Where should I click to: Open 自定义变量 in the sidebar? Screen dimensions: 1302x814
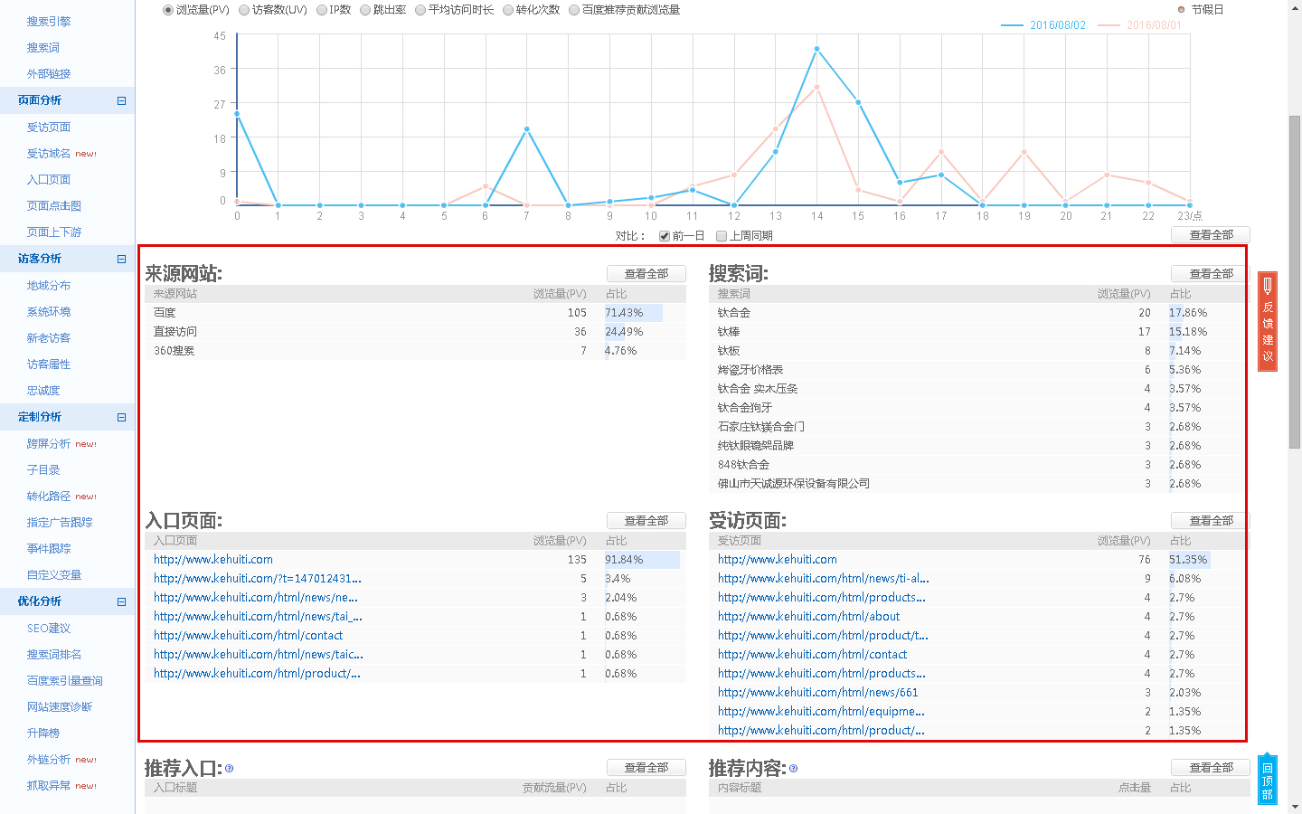(54, 575)
